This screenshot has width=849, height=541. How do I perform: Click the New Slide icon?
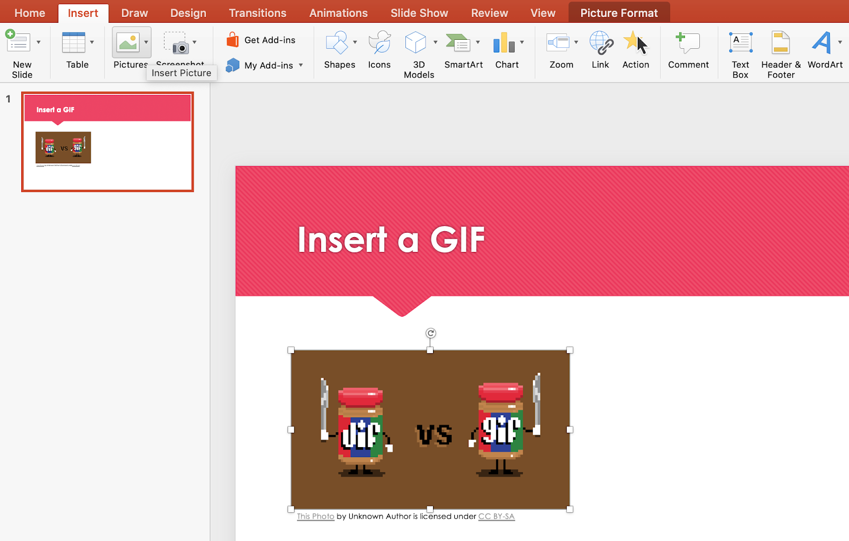coord(18,41)
